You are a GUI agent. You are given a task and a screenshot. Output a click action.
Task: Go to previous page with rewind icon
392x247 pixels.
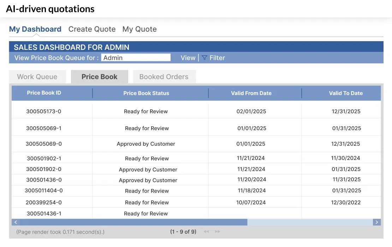[x=206, y=232]
